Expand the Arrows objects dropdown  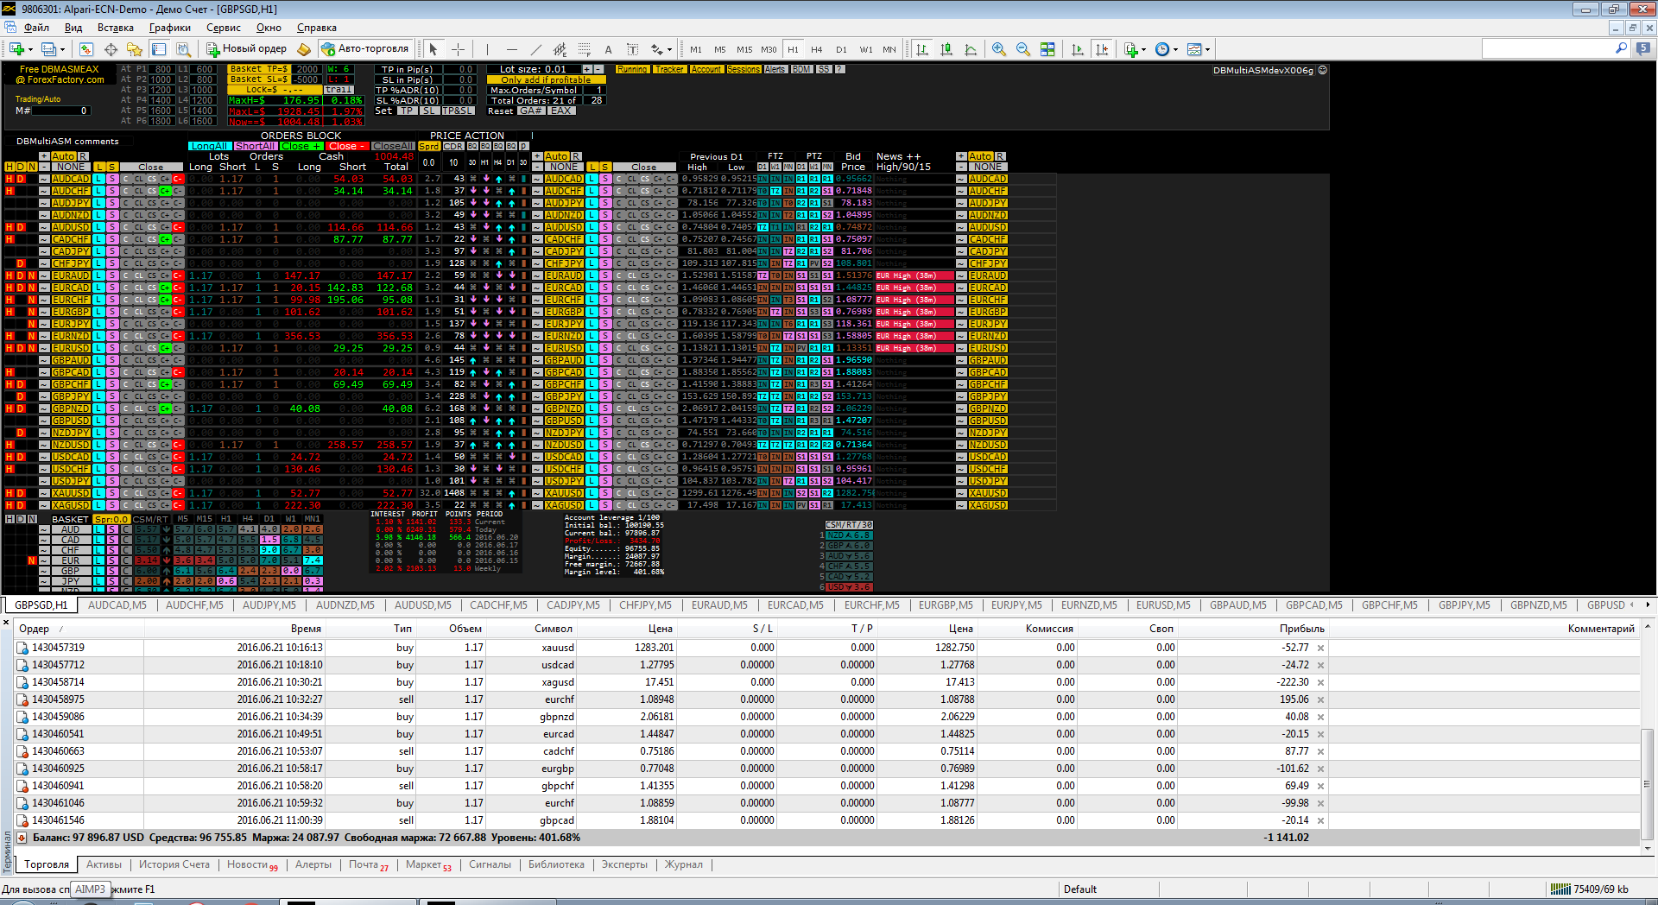669,49
